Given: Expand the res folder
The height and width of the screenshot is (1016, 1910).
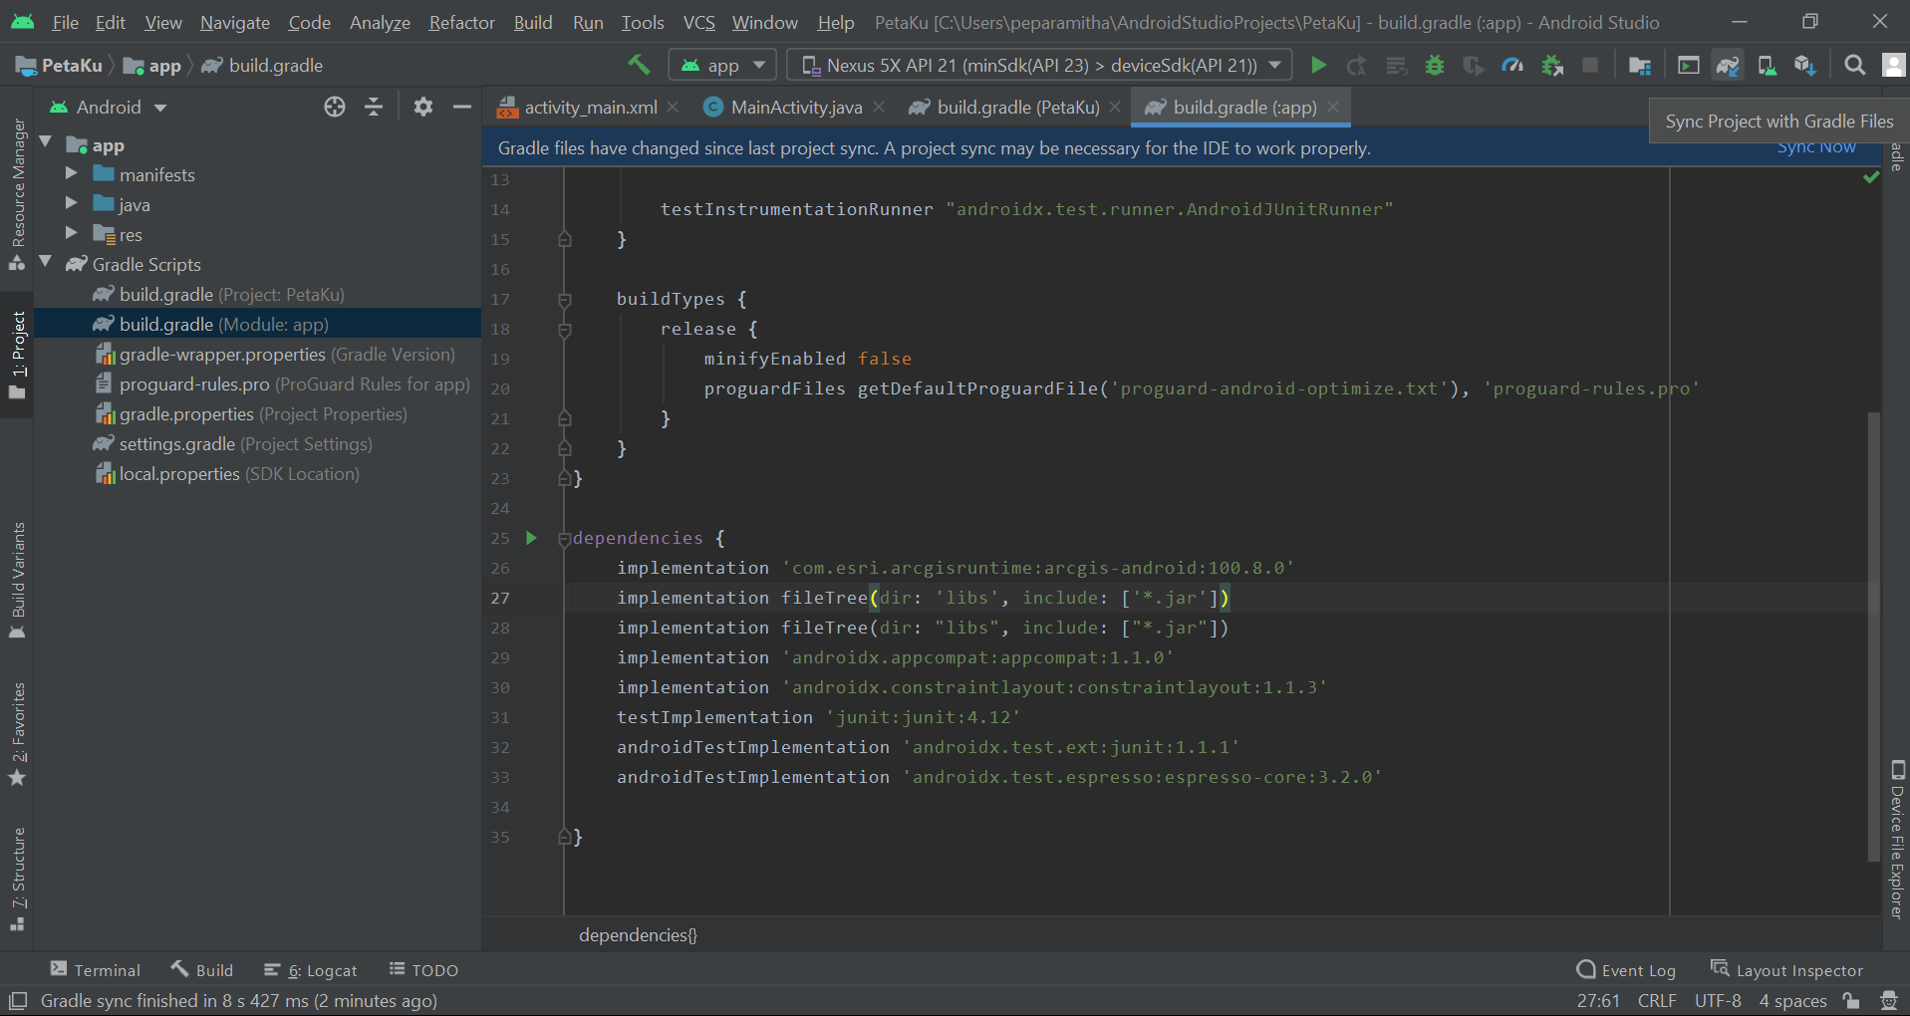Looking at the screenshot, I should [x=72, y=233].
